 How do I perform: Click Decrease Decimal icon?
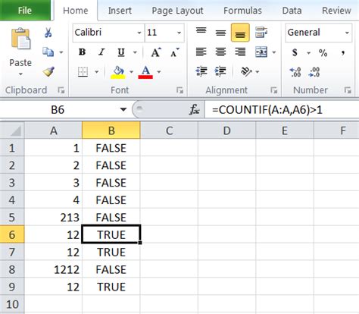pos(314,72)
